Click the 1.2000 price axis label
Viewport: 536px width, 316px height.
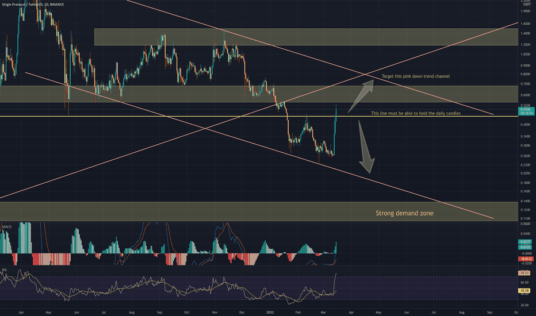pos(526,44)
